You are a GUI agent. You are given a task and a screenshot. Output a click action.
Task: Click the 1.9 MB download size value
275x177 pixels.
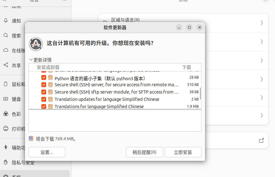(193, 106)
